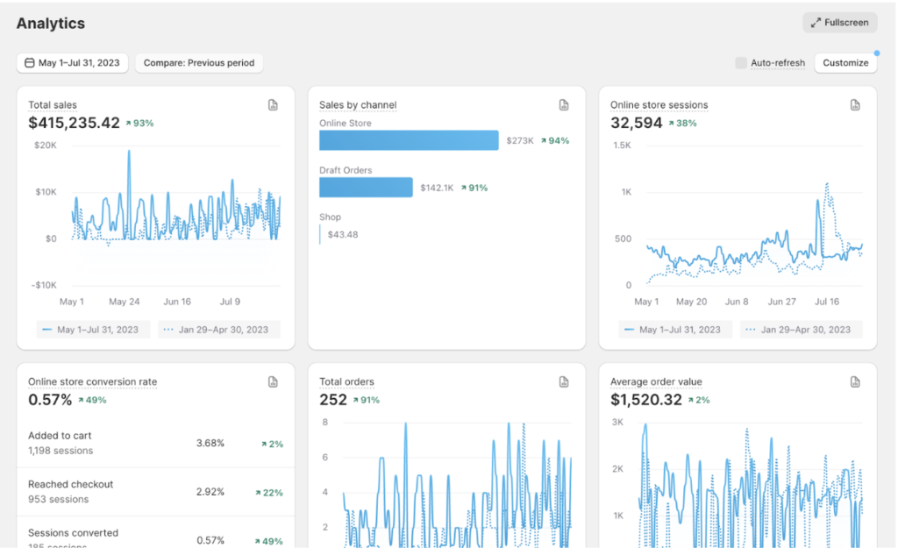This screenshot has height=548, width=898.
Task: Click the Draft Orders channel label
Action: [x=346, y=170]
